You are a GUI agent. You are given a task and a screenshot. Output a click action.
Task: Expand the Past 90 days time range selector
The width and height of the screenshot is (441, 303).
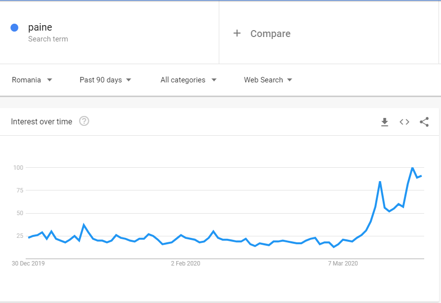(x=105, y=79)
